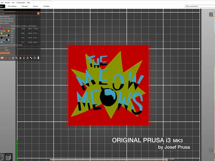Click the '4.77 g' used filament value

click(35, 33)
